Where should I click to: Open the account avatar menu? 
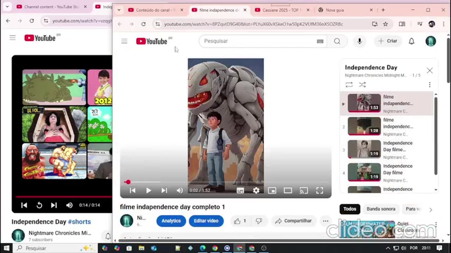click(x=431, y=41)
